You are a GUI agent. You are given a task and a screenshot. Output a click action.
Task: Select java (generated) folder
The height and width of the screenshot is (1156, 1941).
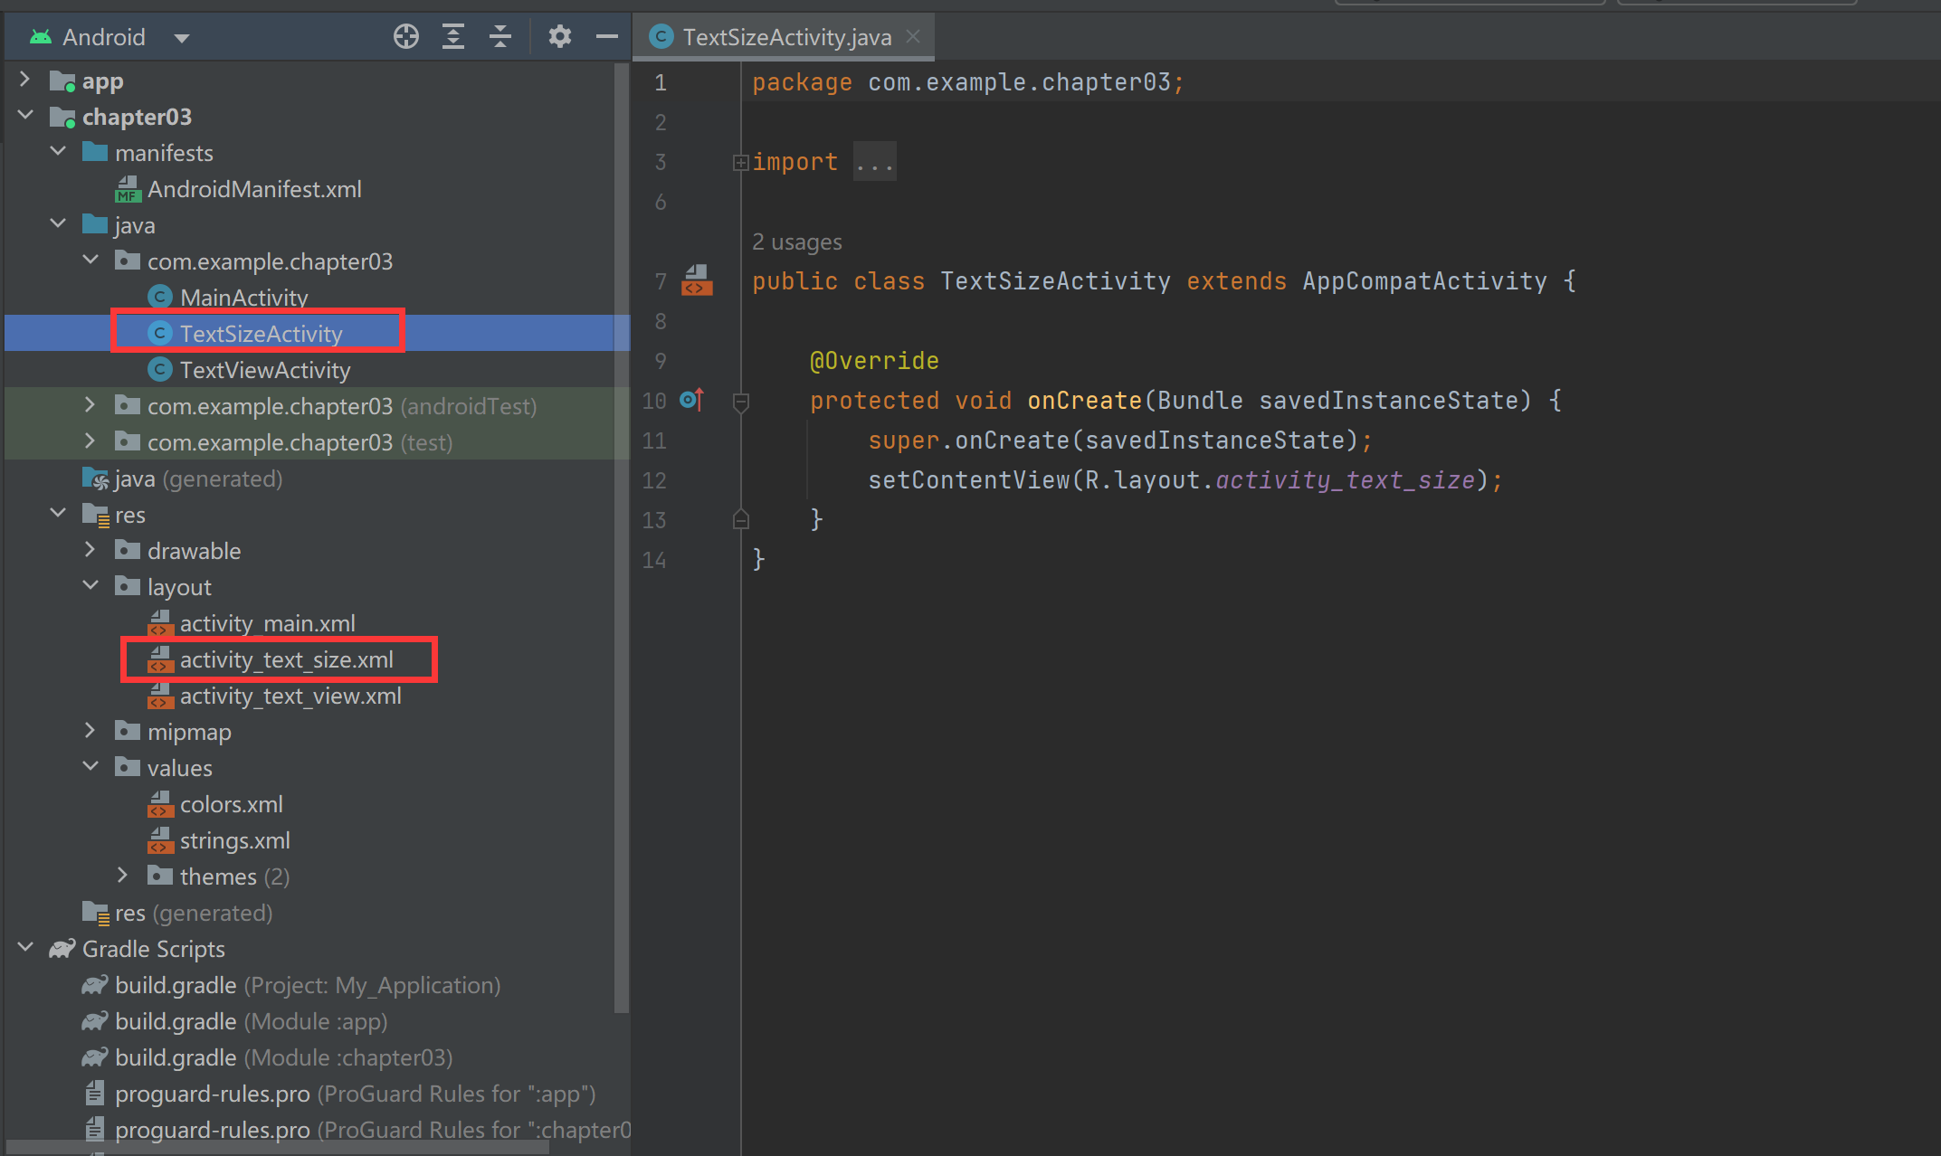coord(198,479)
